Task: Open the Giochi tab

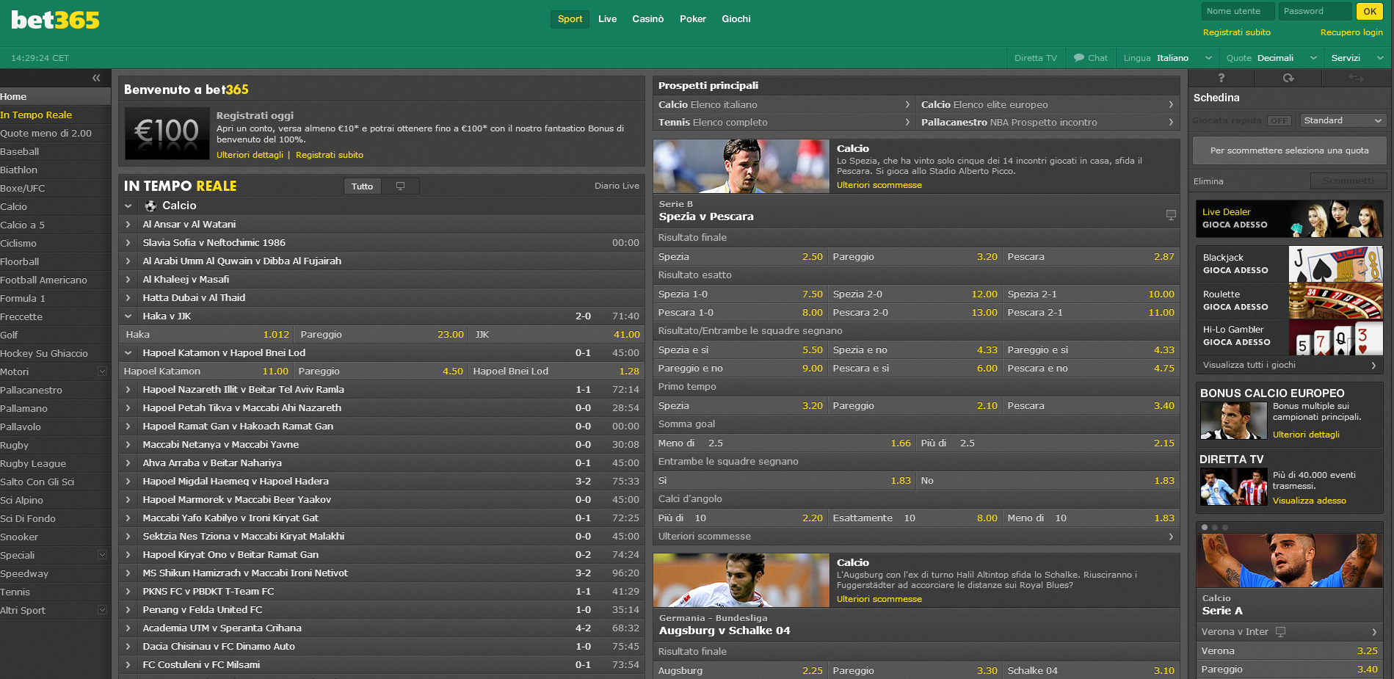Action: (736, 19)
